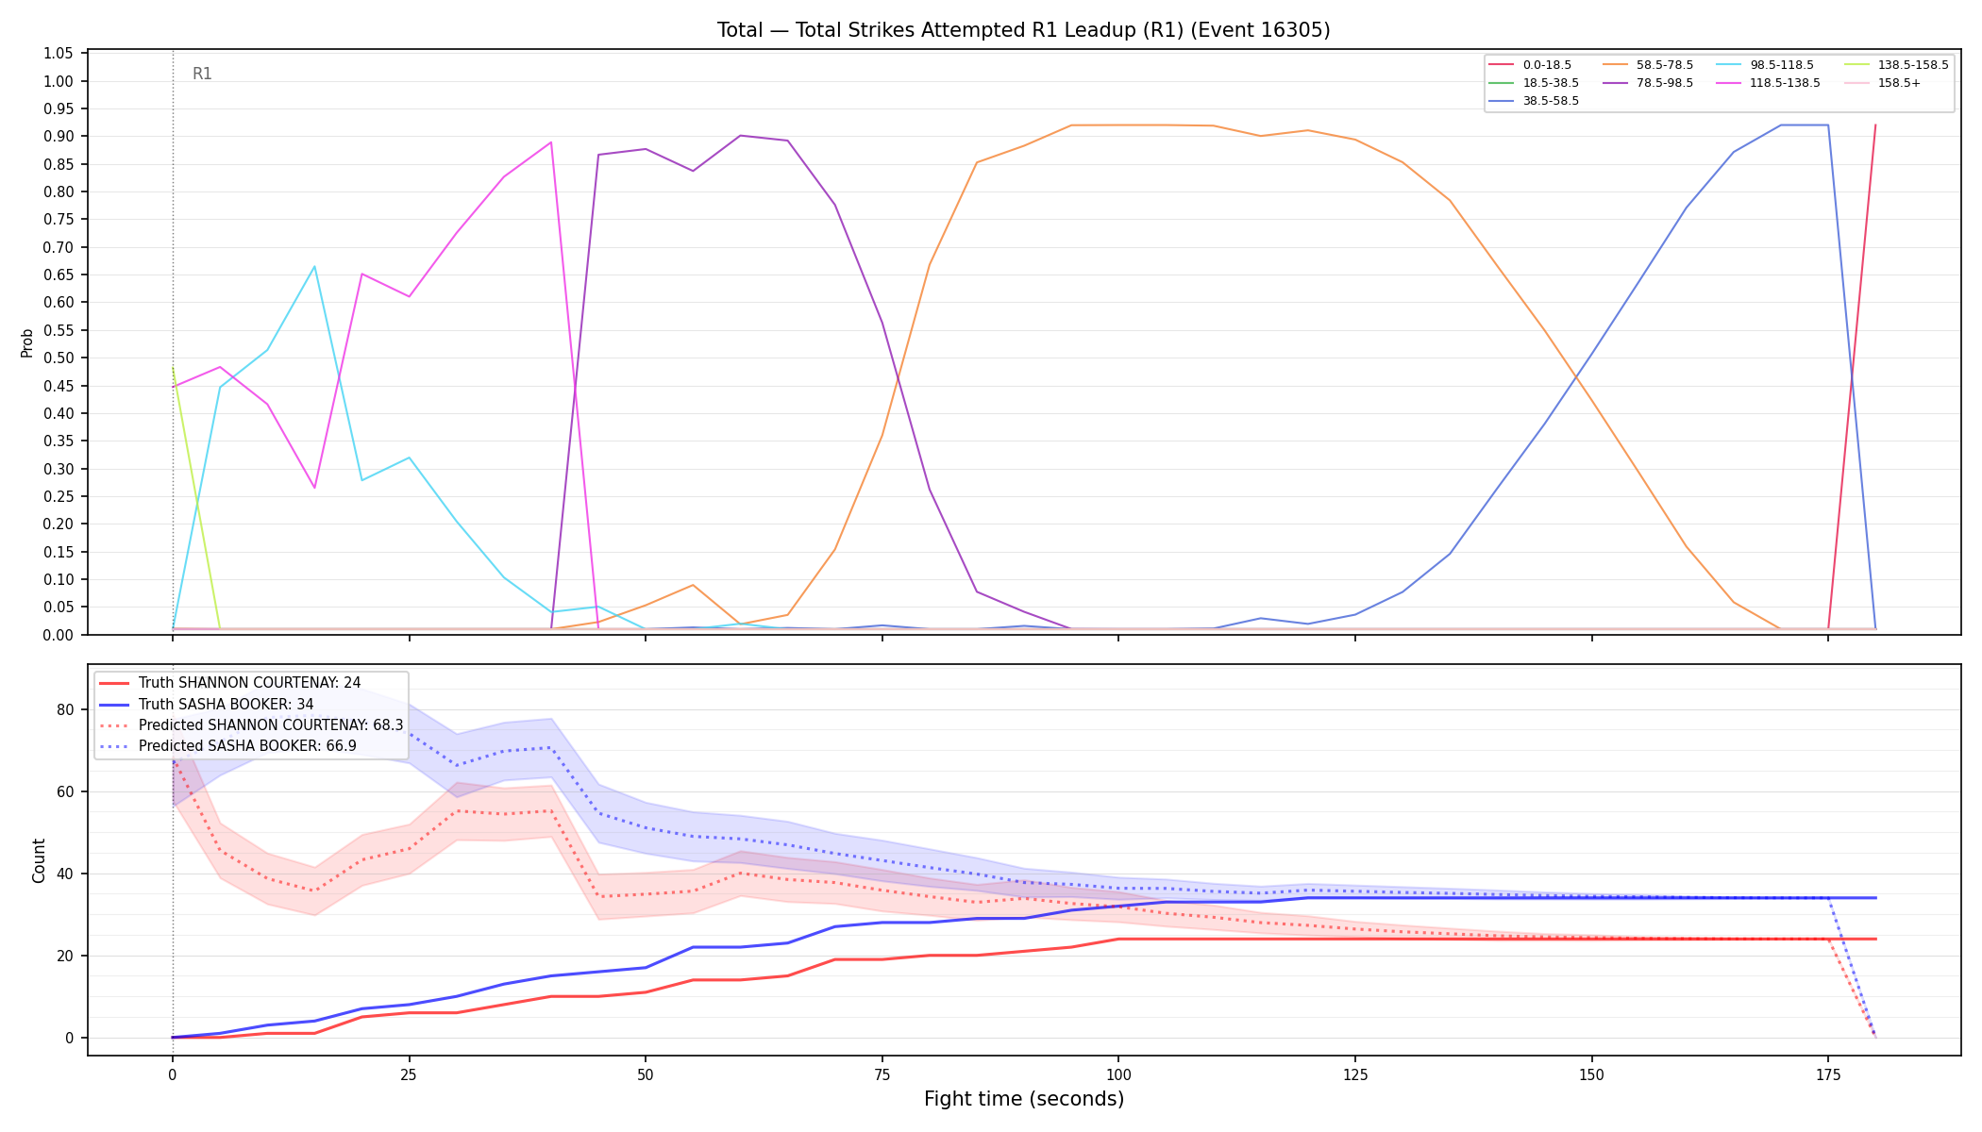This screenshot has height=1132, width=1982.
Task: Click the '38.5-58.5' legend label
Action: tap(1551, 101)
